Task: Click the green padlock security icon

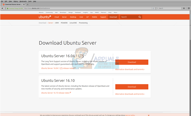Action: 8,8
